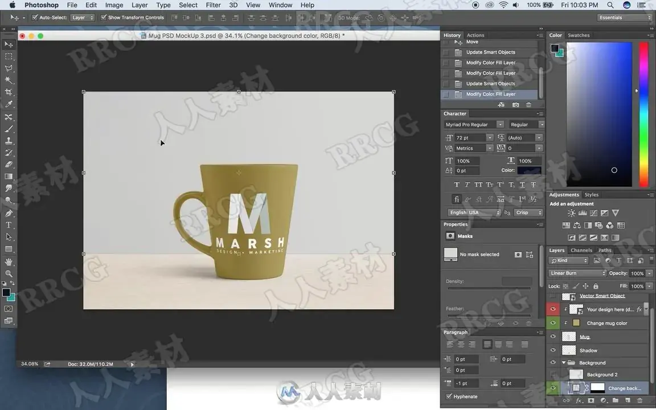Select the Brush tool

point(9,129)
